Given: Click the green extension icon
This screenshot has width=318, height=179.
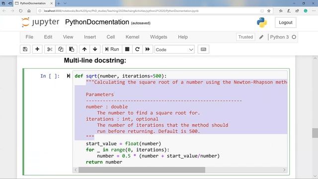Looking at the screenshot, I should (306, 11).
